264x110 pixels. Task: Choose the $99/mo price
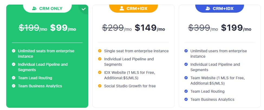(63, 28)
